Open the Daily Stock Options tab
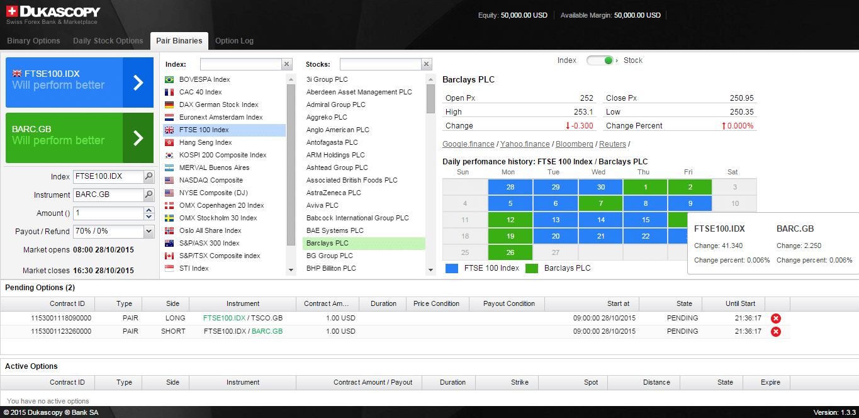The image size is (859, 418). [108, 41]
